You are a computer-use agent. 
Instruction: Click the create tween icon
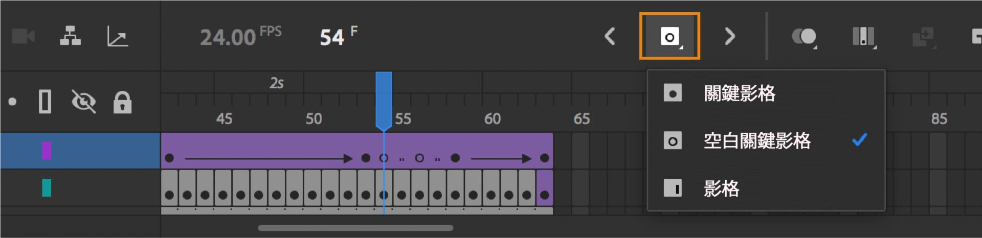[x=923, y=37]
